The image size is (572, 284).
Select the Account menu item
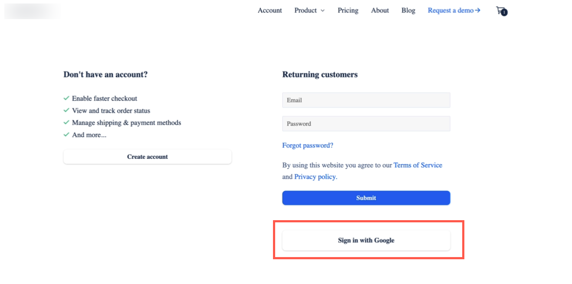point(270,10)
